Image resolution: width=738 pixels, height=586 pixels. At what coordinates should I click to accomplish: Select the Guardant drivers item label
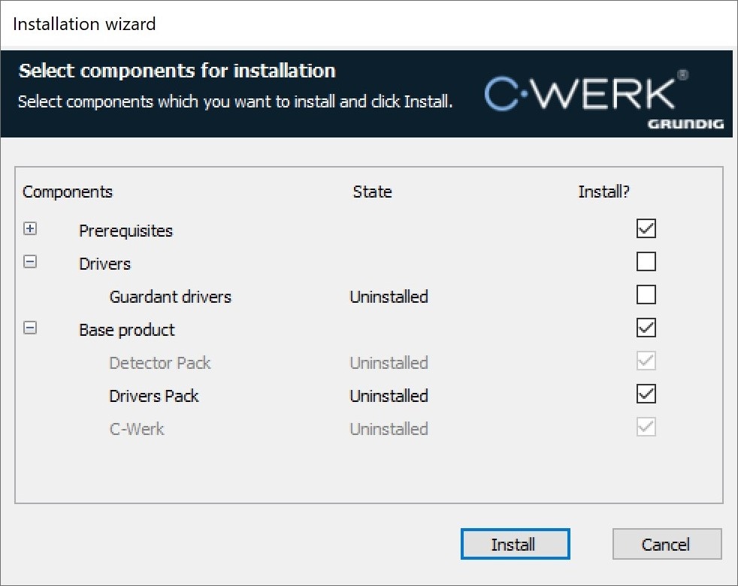(170, 297)
